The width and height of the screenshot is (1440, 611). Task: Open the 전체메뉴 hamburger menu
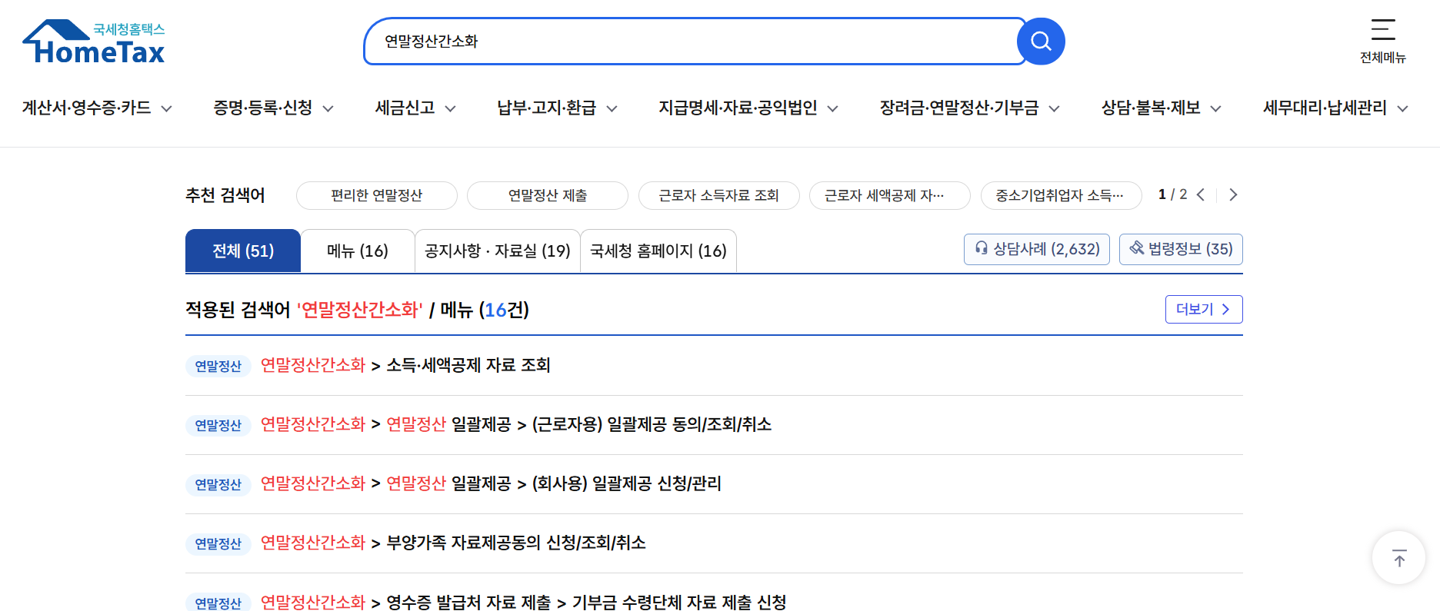coord(1382,42)
